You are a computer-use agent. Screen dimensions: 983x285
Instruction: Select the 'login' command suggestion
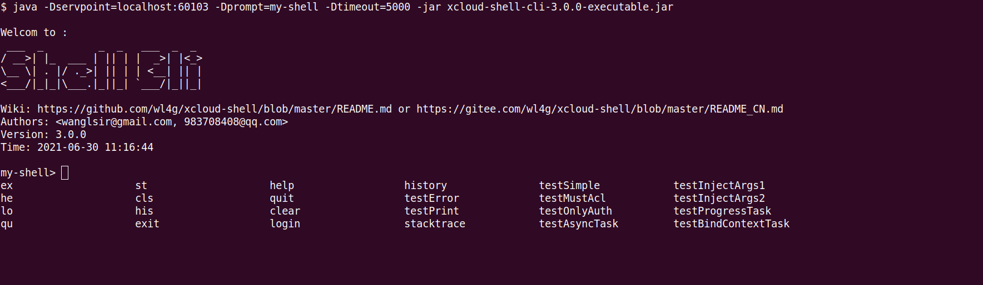tap(285, 224)
